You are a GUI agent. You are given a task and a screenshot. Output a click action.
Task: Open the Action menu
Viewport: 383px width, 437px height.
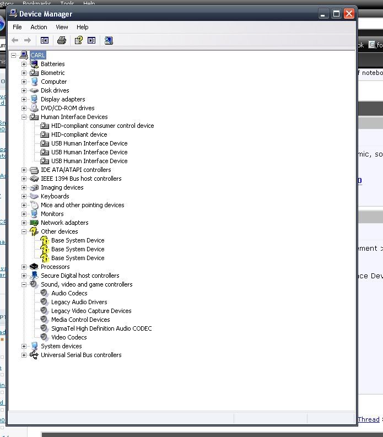39,27
